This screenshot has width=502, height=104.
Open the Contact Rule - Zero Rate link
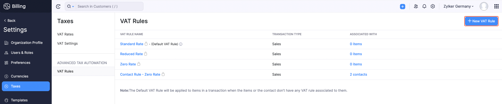coord(140,74)
